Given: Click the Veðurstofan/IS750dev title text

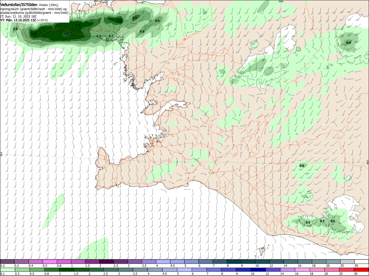Looking at the screenshot, I should point(19,5).
